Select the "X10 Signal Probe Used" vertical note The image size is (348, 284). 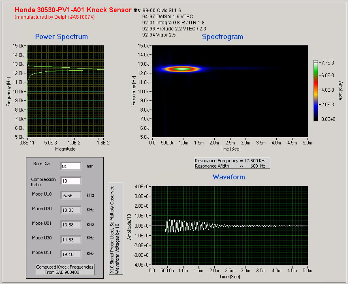click(115, 229)
